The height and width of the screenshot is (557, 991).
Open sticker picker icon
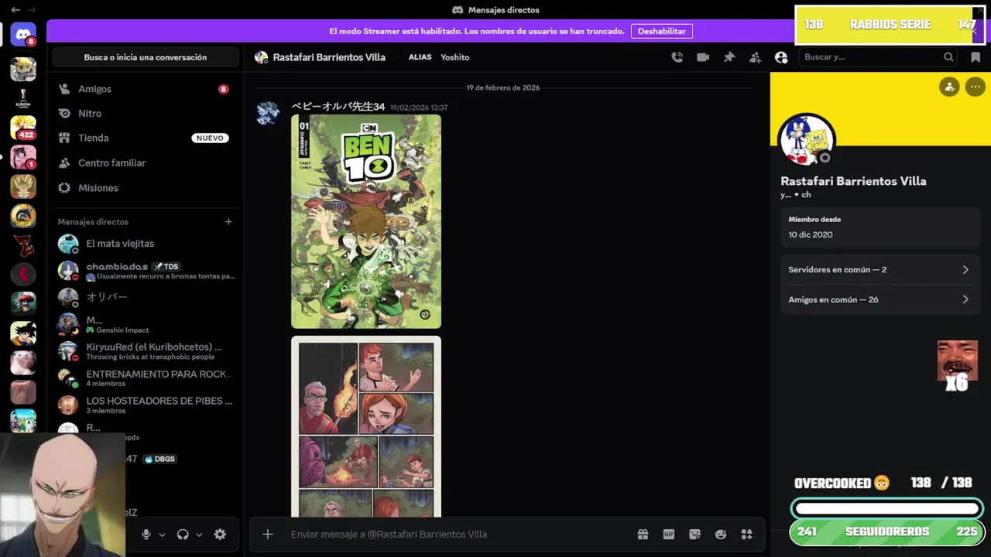(694, 535)
